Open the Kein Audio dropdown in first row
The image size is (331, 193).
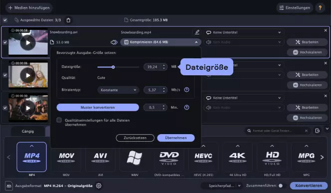point(244,42)
